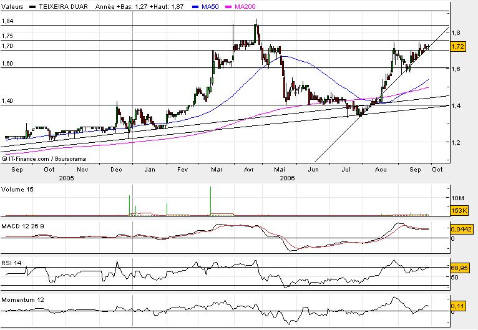Click the 10M volume axis label
478x330 pixels.
tap(457, 198)
